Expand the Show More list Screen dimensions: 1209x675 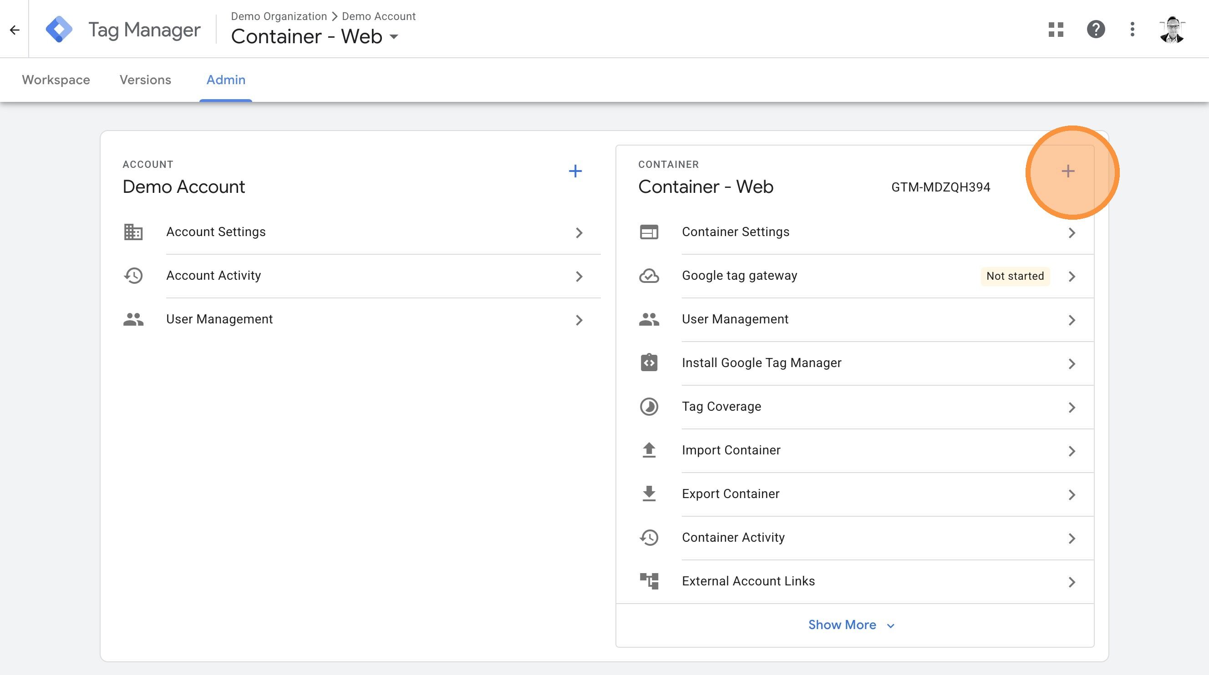click(x=851, y=625)
